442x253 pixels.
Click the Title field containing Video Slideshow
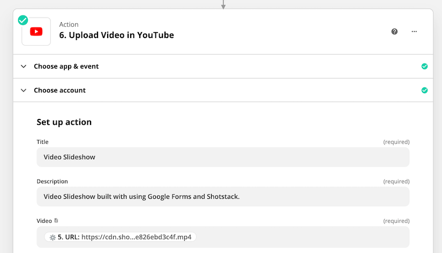coord(223,157)
